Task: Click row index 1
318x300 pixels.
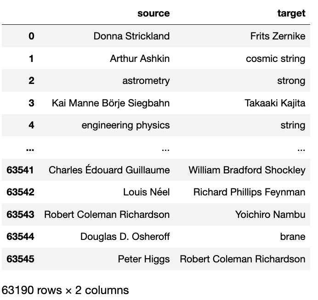Action: 31,59
